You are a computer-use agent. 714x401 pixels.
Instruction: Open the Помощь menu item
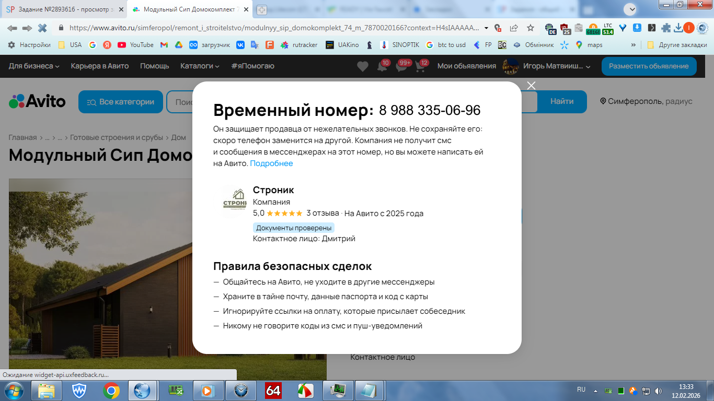155,66
